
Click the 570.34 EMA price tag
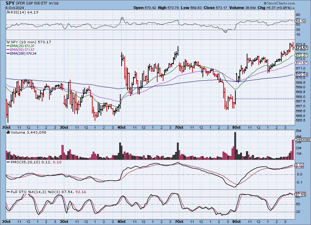coord(301,74)
